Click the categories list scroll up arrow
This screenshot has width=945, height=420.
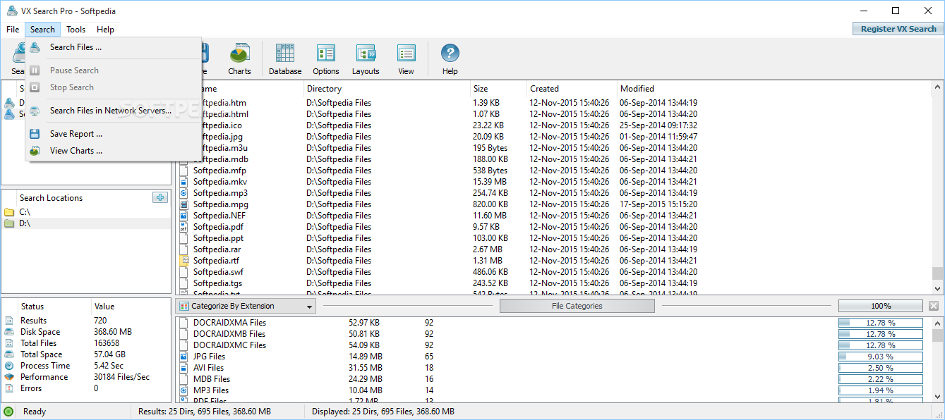[x=937, y=323]
